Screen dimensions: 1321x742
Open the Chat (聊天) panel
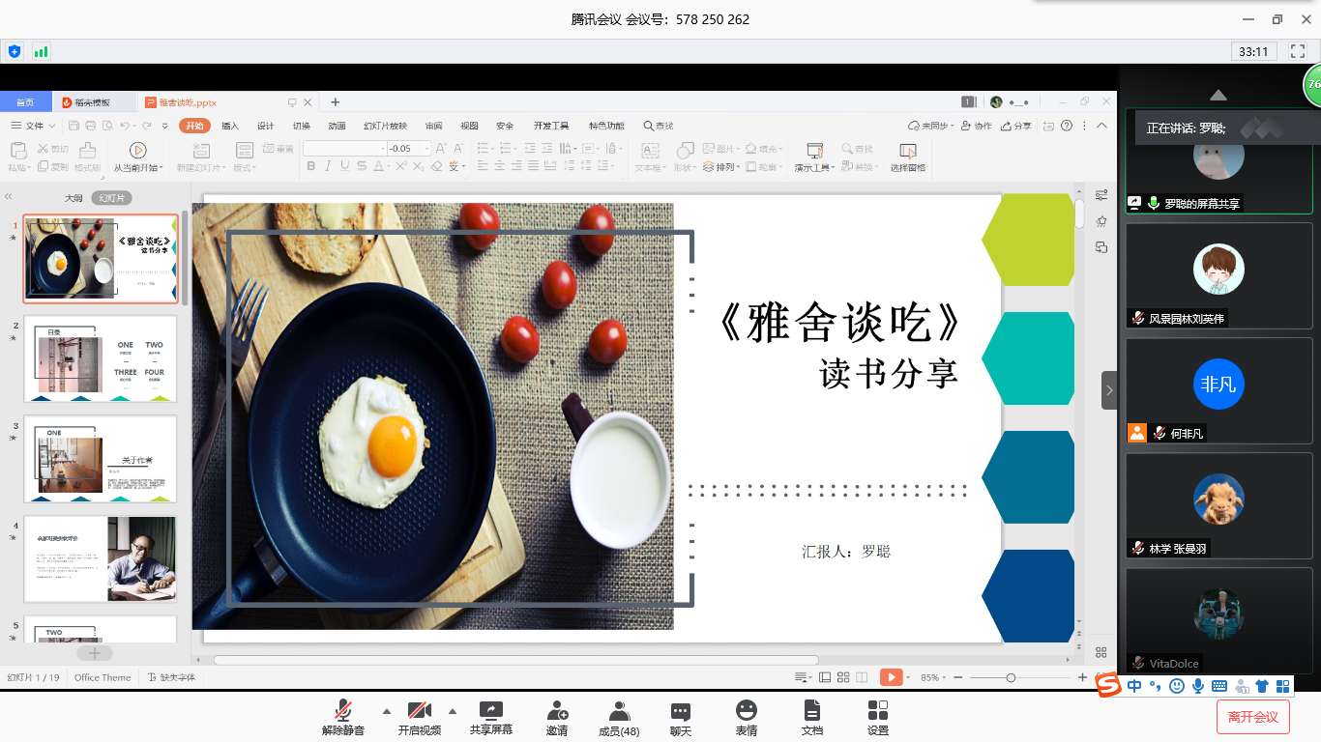[x=681, y=718]
